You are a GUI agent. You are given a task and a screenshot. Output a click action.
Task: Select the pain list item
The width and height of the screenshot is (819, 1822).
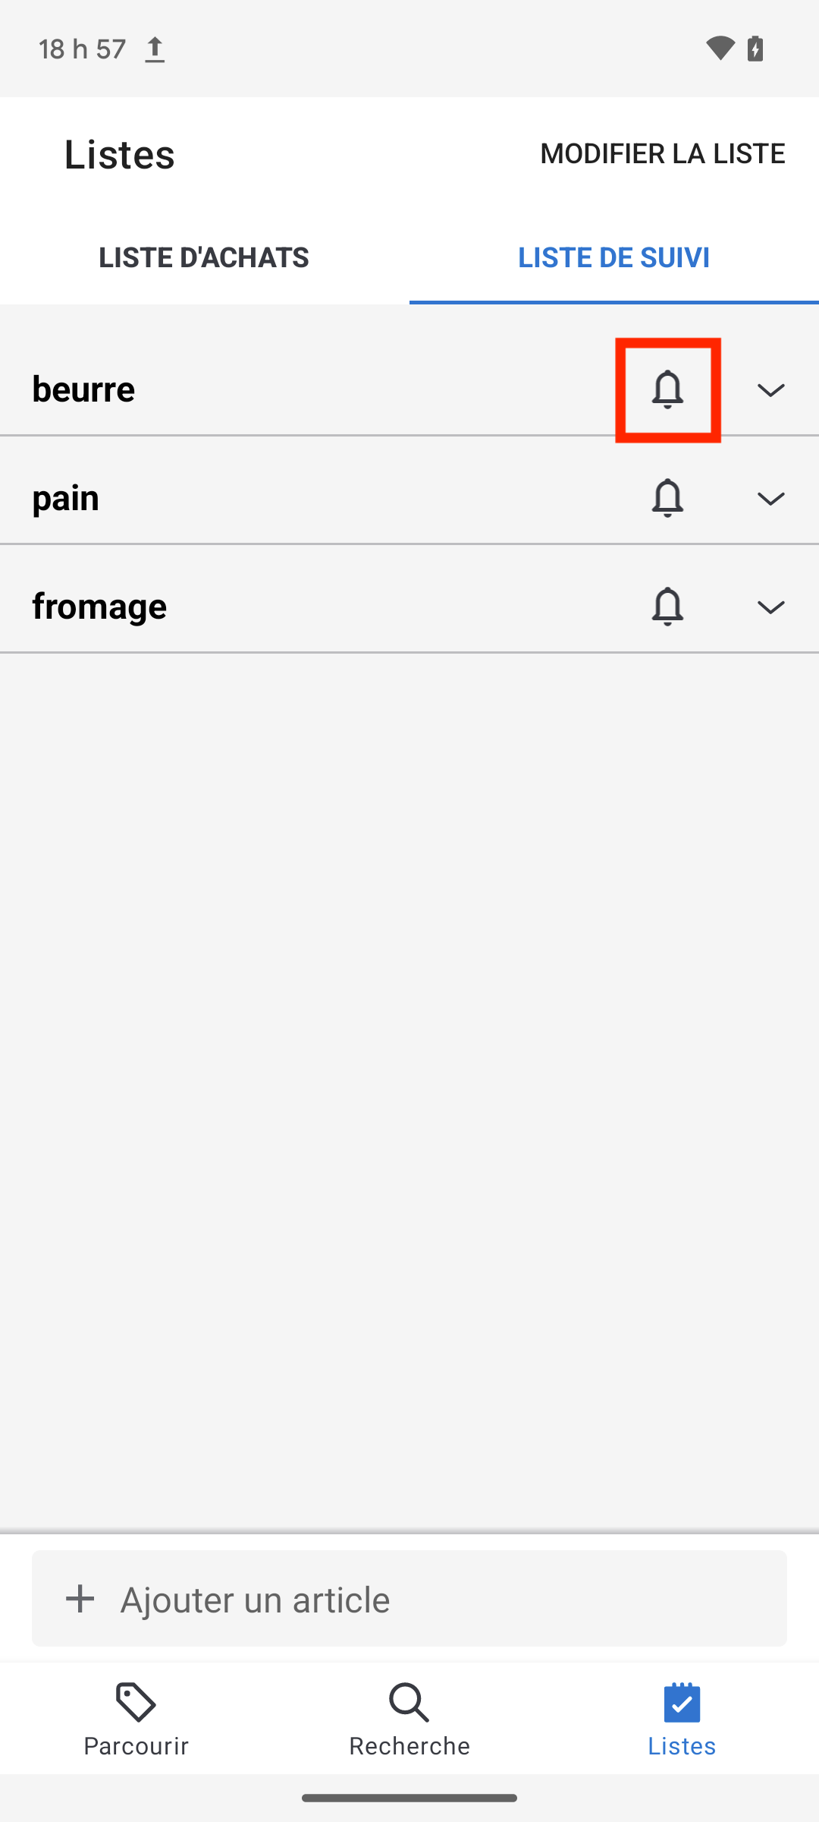pos(409,498)
